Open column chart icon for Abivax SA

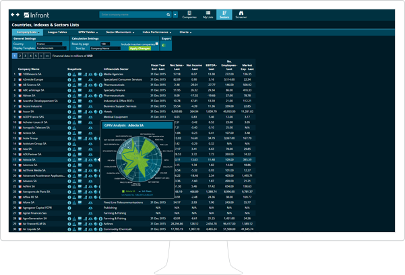click(x=85, y=95)
